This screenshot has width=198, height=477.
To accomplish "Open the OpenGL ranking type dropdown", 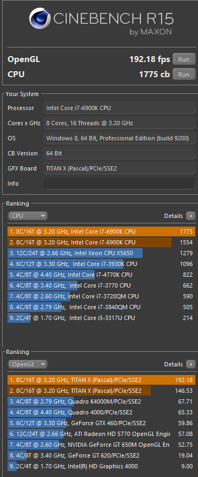I will (x=27, y=364).
